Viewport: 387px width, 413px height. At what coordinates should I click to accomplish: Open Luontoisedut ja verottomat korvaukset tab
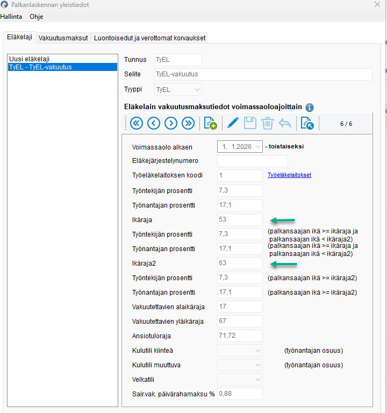point(149,38)
